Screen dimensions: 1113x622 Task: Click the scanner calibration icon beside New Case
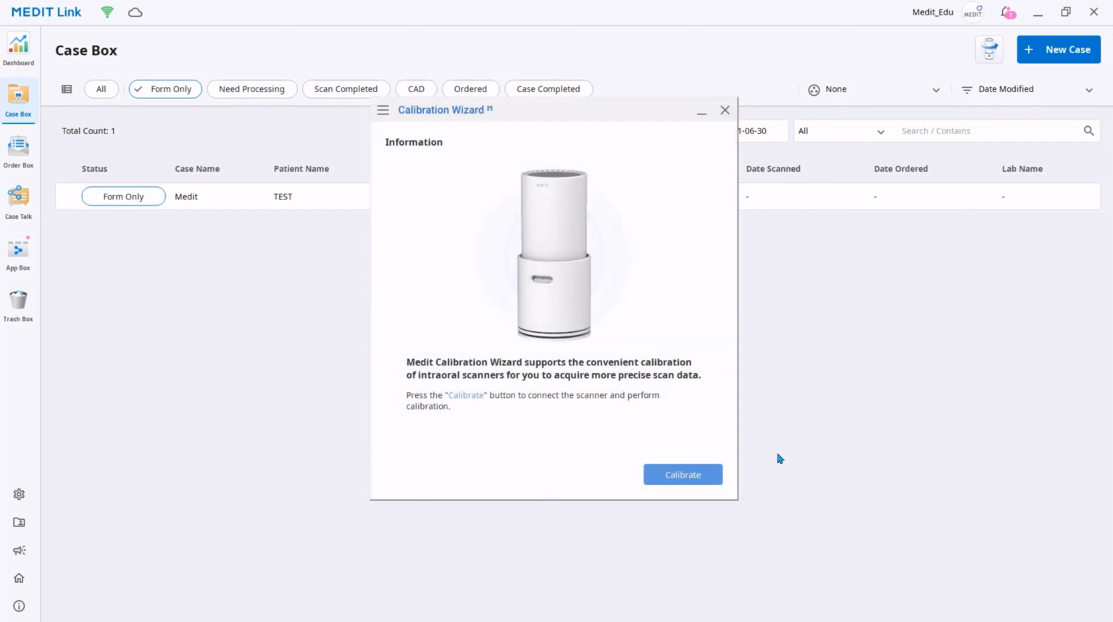(989, 49)
